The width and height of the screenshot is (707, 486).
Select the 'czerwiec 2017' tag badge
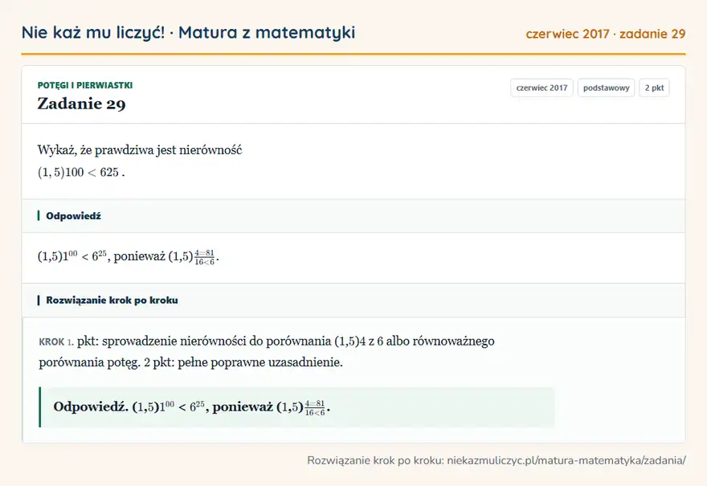541,88
